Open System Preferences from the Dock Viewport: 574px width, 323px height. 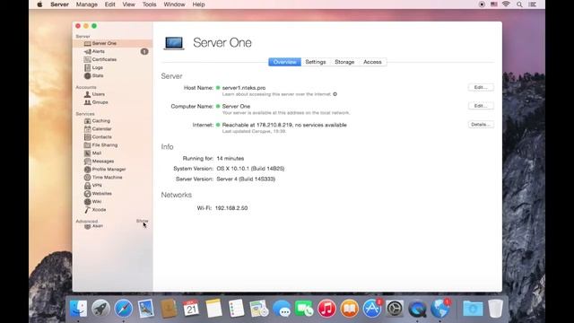395,309
